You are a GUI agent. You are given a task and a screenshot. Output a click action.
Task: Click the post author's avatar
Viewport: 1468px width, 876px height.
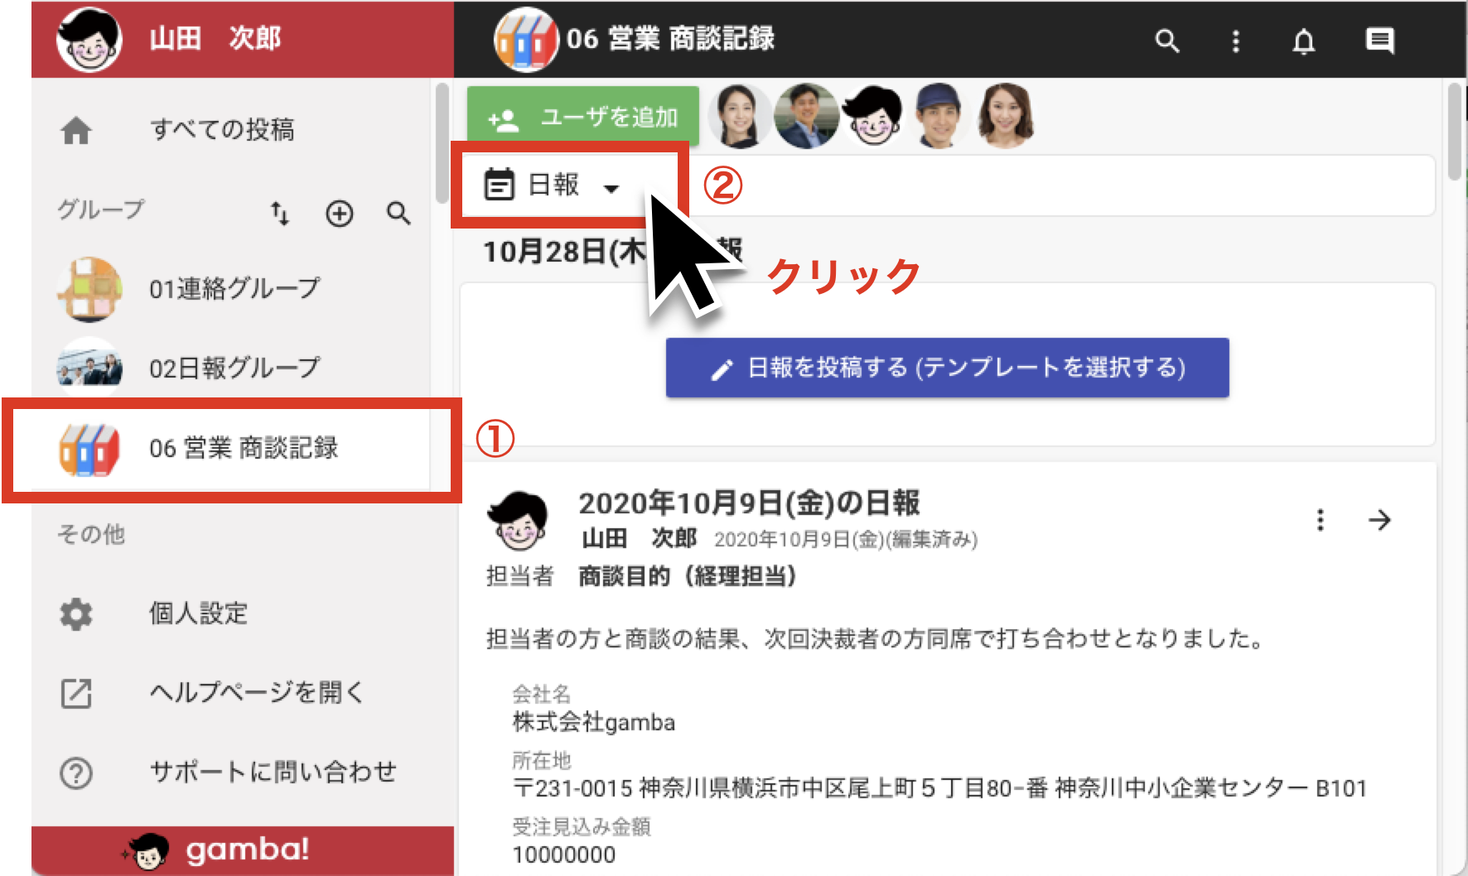pyautogui.click(x=519, y=521)
